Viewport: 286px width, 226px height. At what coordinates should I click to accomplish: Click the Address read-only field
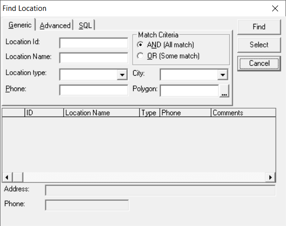(x=160, y=190)
